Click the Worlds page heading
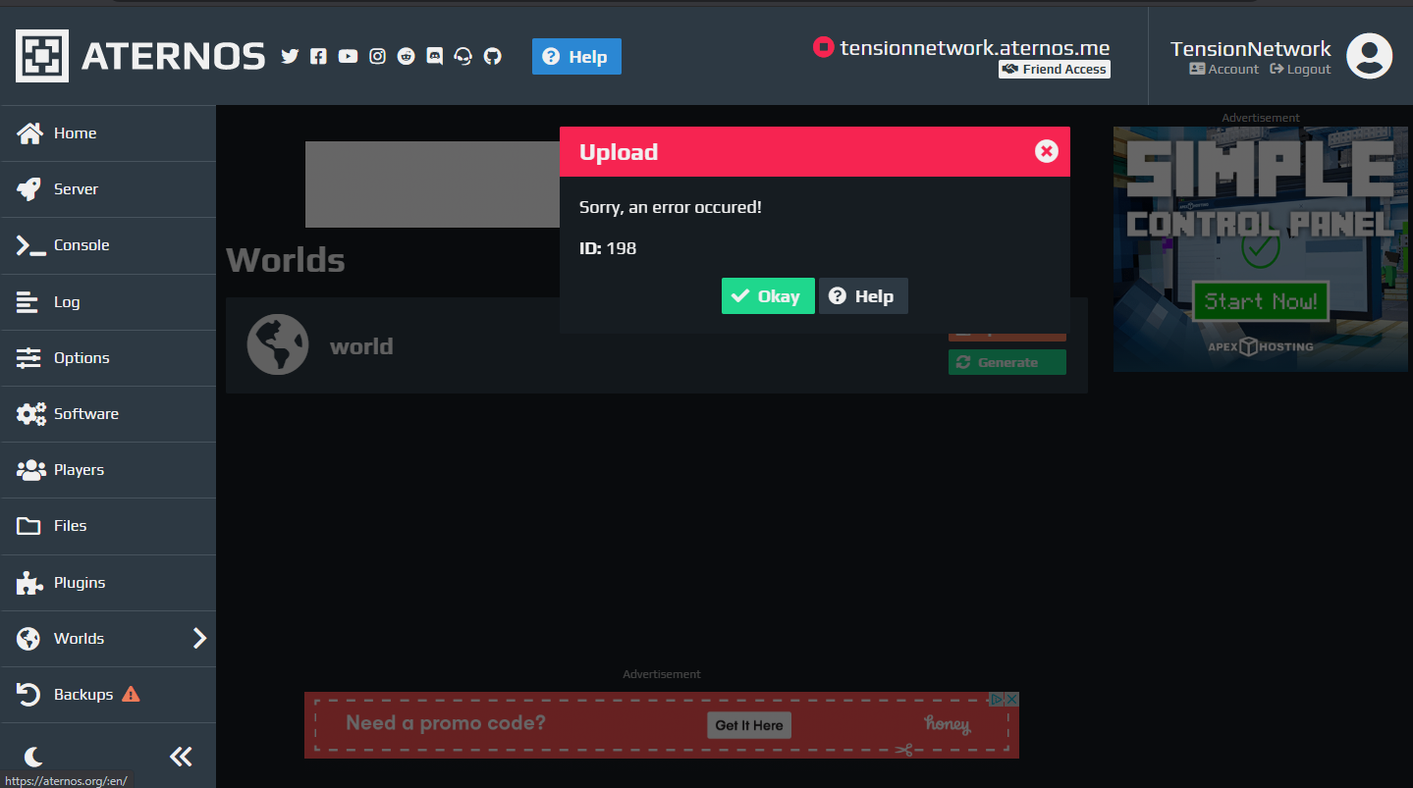Image resolution: width=1413 pixels, height=788 pixels. tap(286, 260)
